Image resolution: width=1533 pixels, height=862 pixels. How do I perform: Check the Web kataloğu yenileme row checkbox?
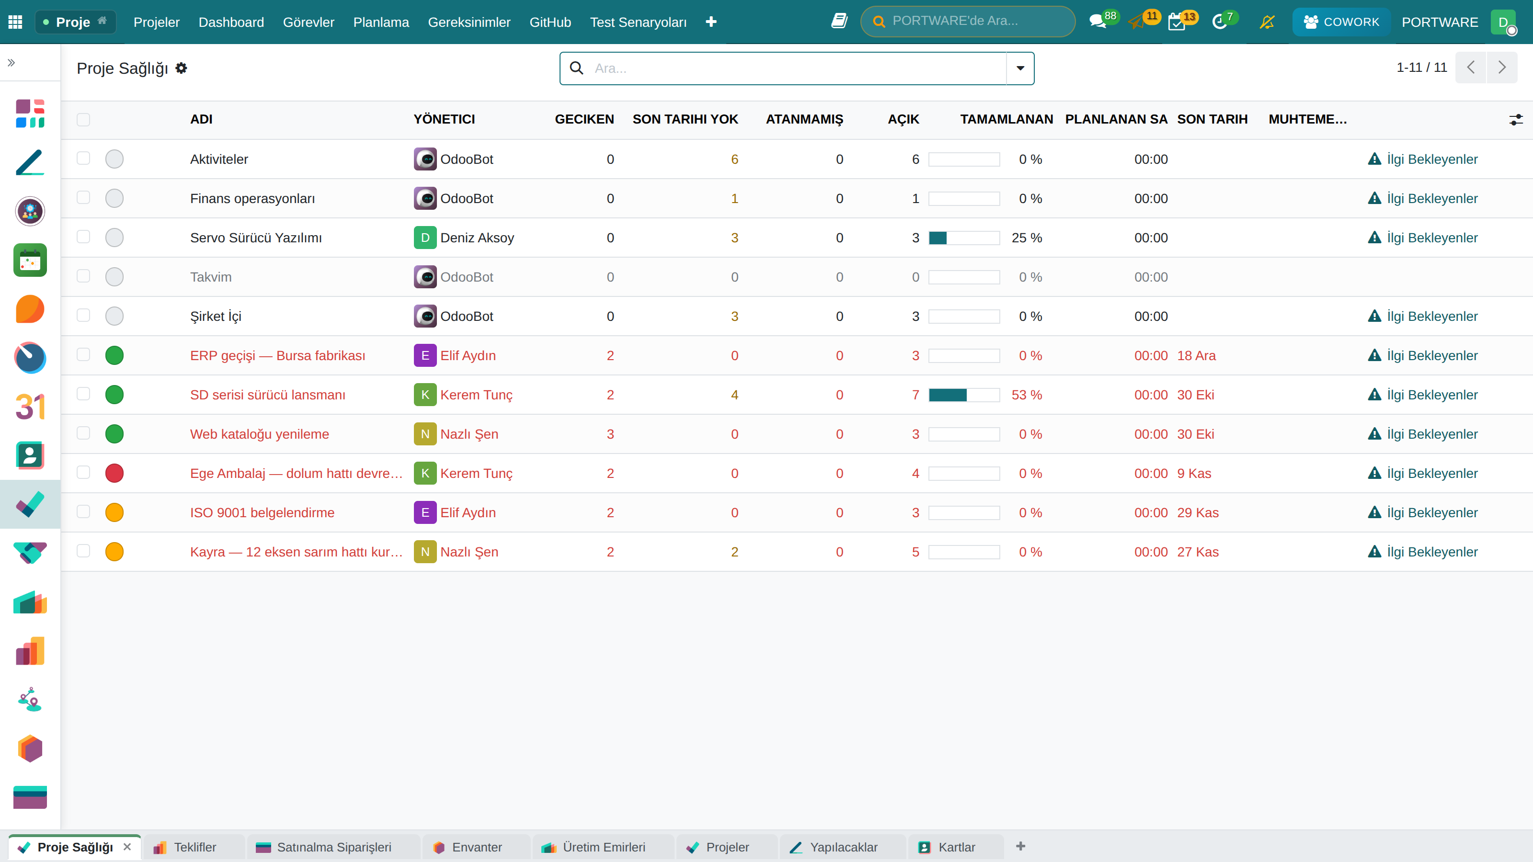(x=83, y=433)
